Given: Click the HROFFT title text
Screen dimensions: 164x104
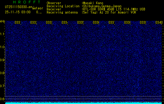Looking at the screenshot, I should pyautogui.click(x=27, y=2).
